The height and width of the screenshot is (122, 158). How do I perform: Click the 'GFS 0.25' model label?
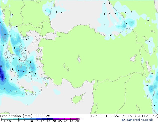[x=42, y=116]
